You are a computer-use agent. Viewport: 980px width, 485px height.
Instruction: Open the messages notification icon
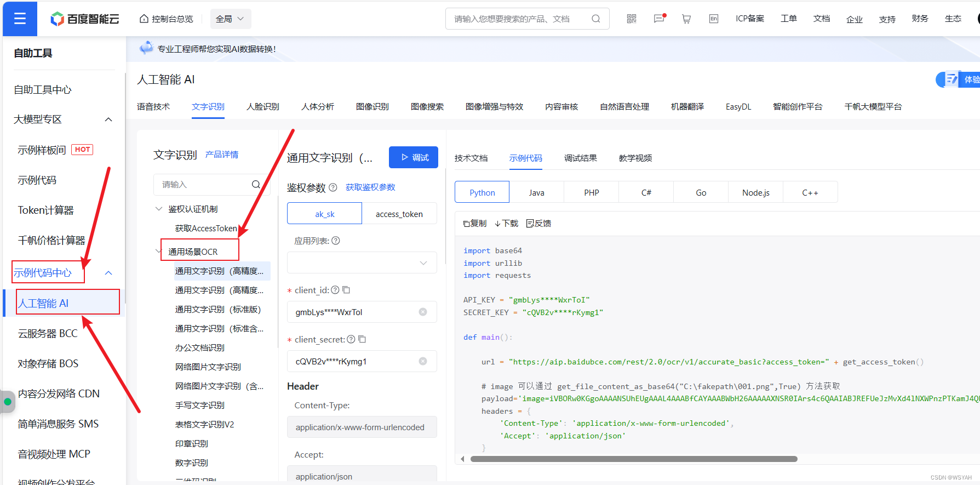pyautogui.click(x=659, y=19)
